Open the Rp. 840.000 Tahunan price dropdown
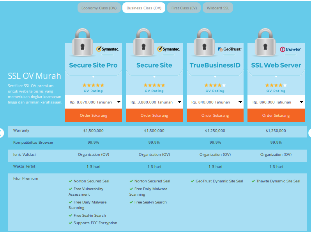This screenshot has width=311, height=232. click(x=215, y=102)
